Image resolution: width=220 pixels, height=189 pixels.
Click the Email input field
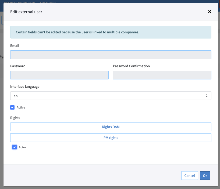(x=111, y=55)
